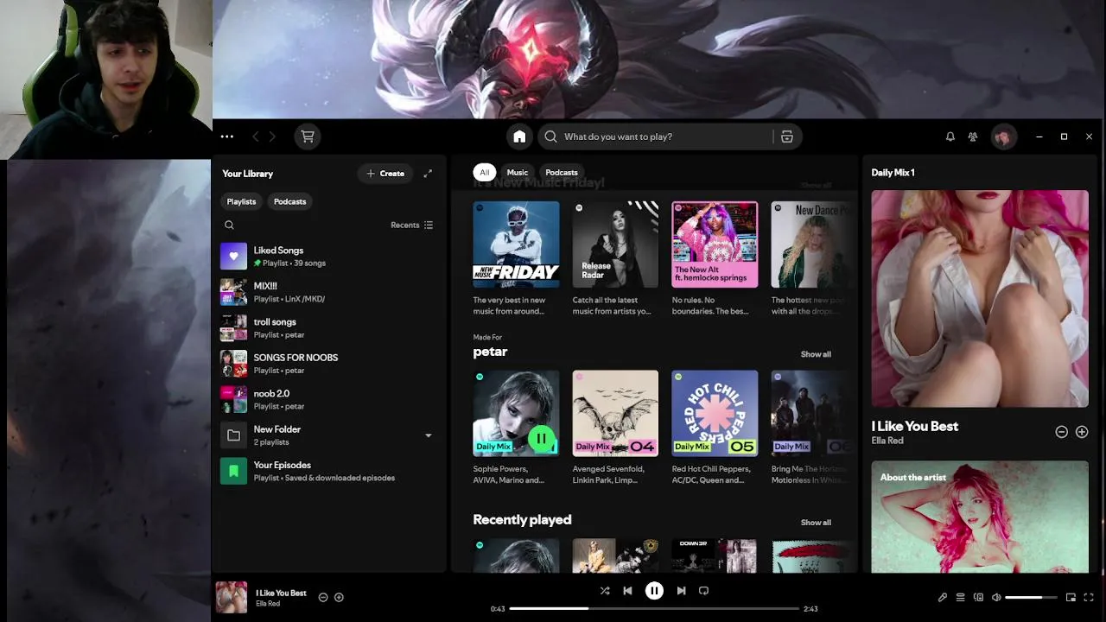Filter library by Podcasts chip

coord(289,201)
